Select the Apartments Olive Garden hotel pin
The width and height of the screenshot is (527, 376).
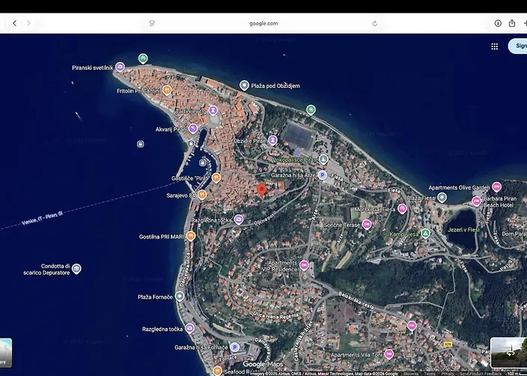point(496,186)
